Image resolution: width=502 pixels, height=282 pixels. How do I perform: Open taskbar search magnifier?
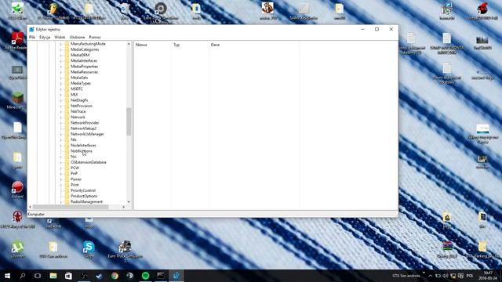[x=23, y=276]
